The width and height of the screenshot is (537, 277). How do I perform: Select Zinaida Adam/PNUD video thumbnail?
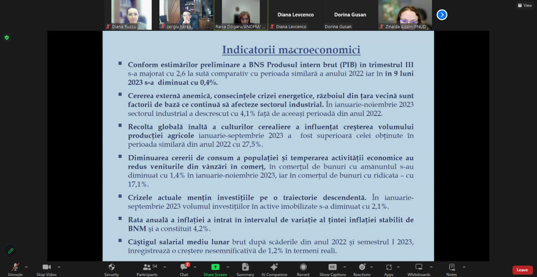(x=405, y=15)
